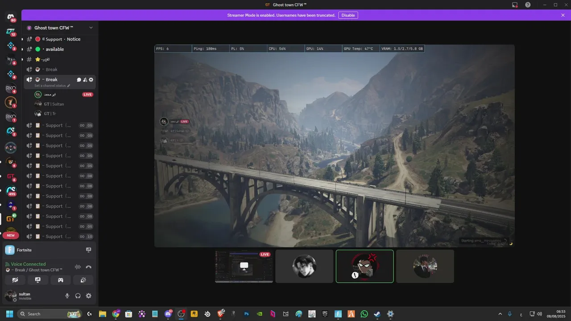Click Voice Connected status label
This screenshot has height=321, width=571.
pyautogui.click(x=28, y=264)
